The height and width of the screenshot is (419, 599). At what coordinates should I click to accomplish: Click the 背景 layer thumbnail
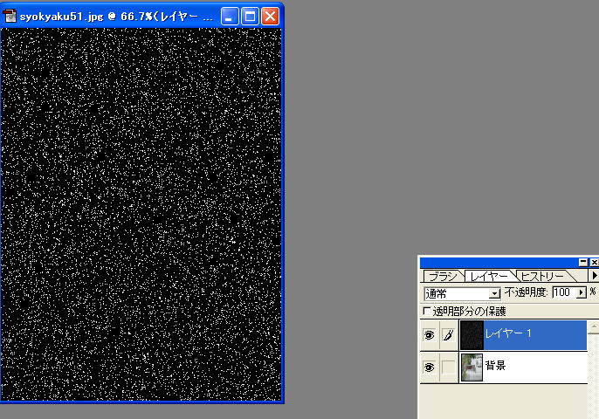[472, 367]
